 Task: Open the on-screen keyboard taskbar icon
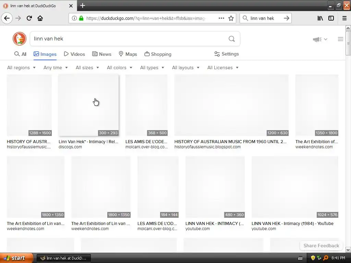[300, 258]
